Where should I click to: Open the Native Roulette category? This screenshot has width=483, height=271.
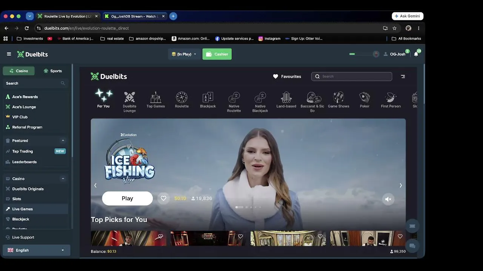[234, 102]
